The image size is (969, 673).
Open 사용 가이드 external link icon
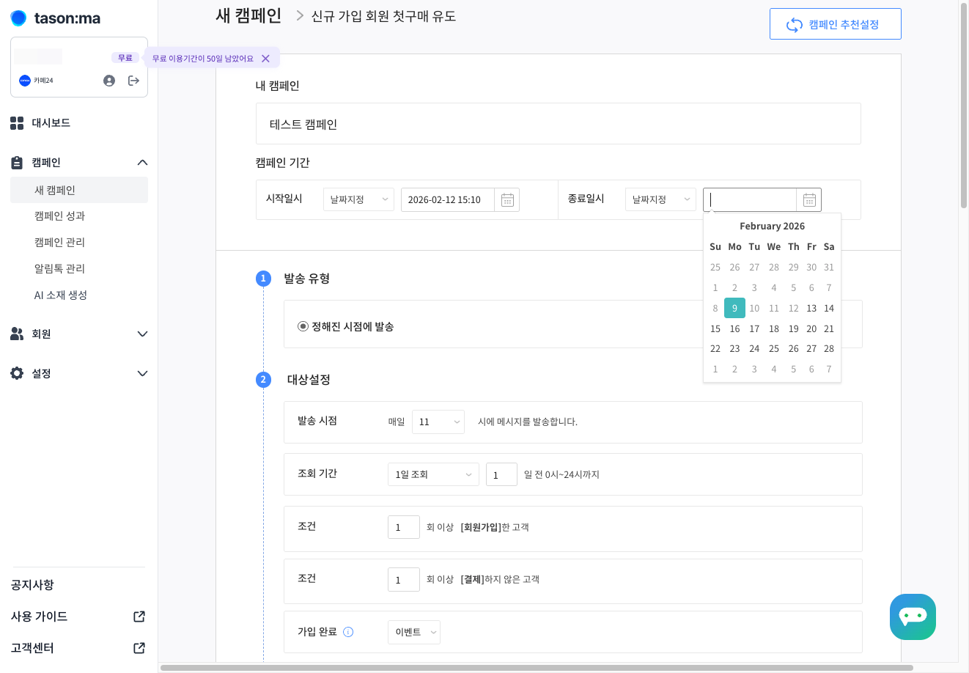pos(139,617)
